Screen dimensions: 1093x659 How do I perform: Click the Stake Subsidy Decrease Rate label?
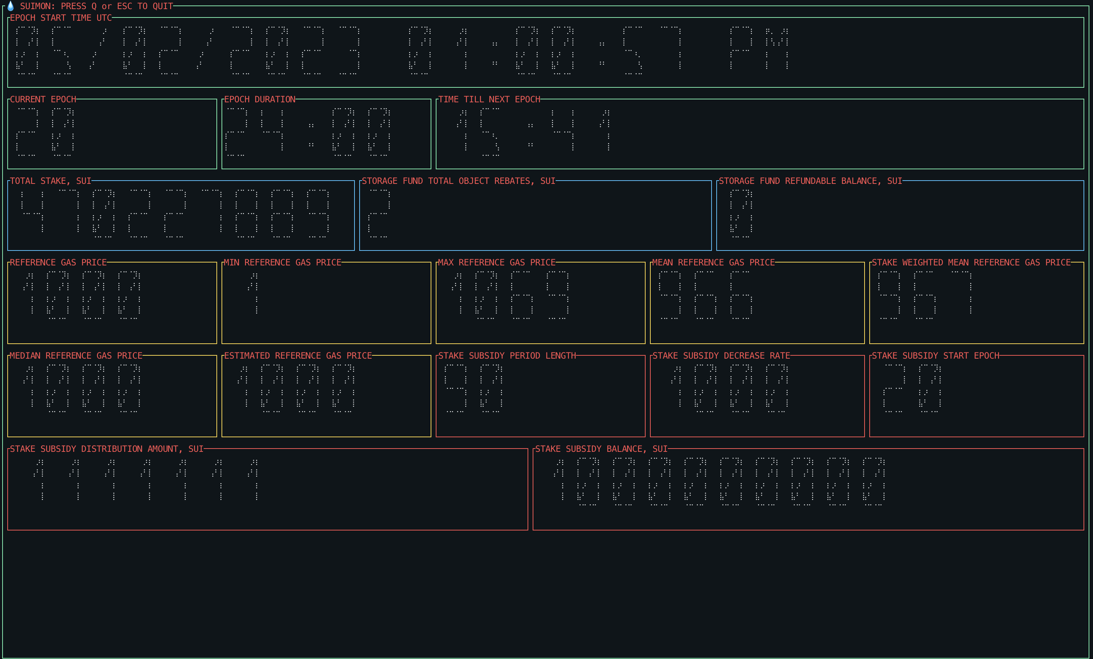click(x=721, y=355)
